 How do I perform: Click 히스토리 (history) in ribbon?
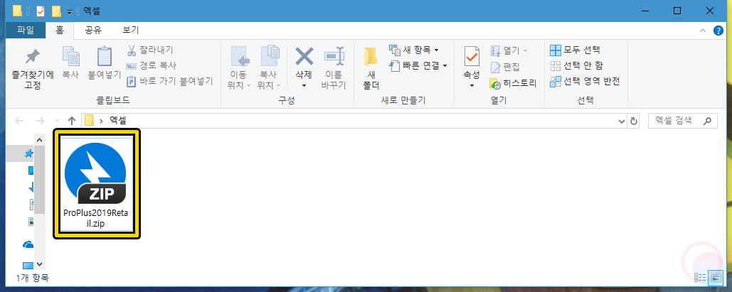[513, 84]
